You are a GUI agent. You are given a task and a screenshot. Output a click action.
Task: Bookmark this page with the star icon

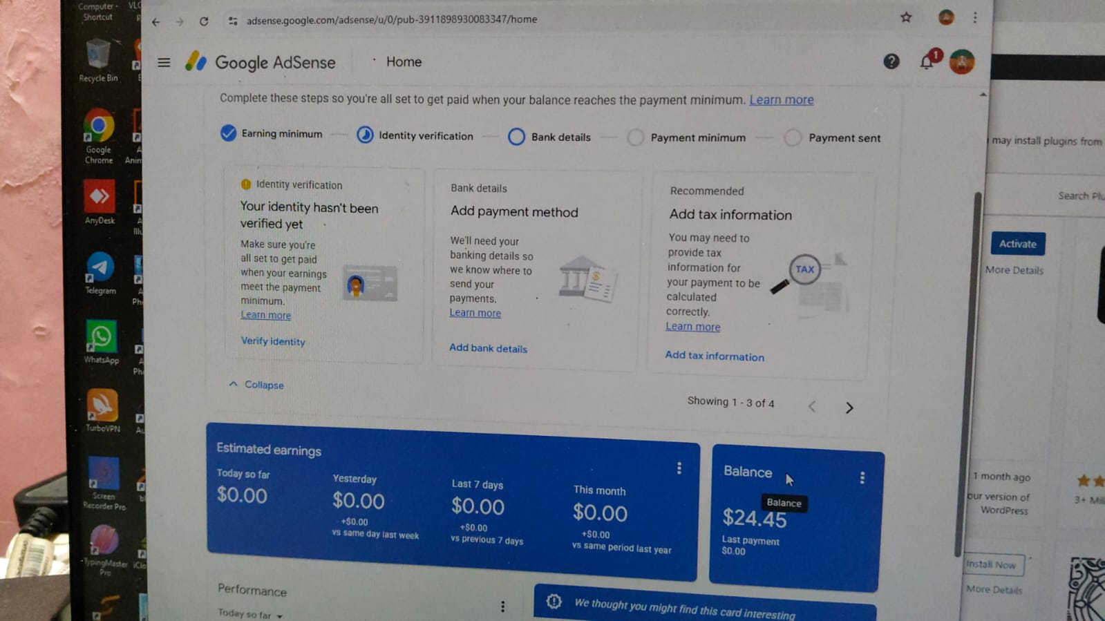pos(906,18)
